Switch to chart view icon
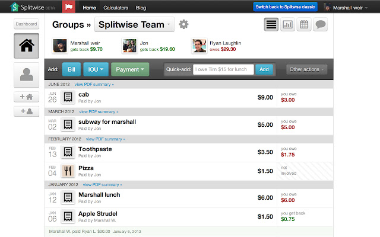Viewport: 380px width, 237px height. coord(287,25)
